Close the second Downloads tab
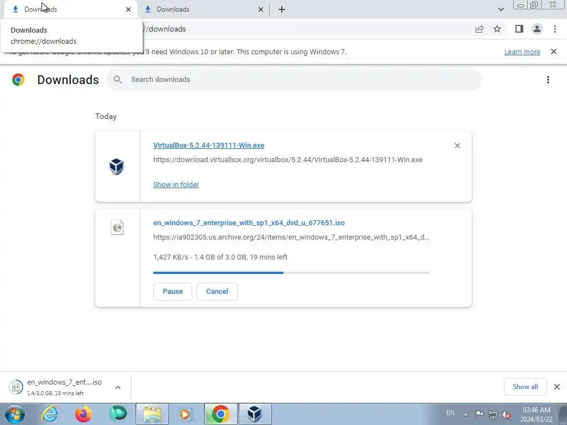567x425 pixels. pyautogui.click(x=261, y=9)
